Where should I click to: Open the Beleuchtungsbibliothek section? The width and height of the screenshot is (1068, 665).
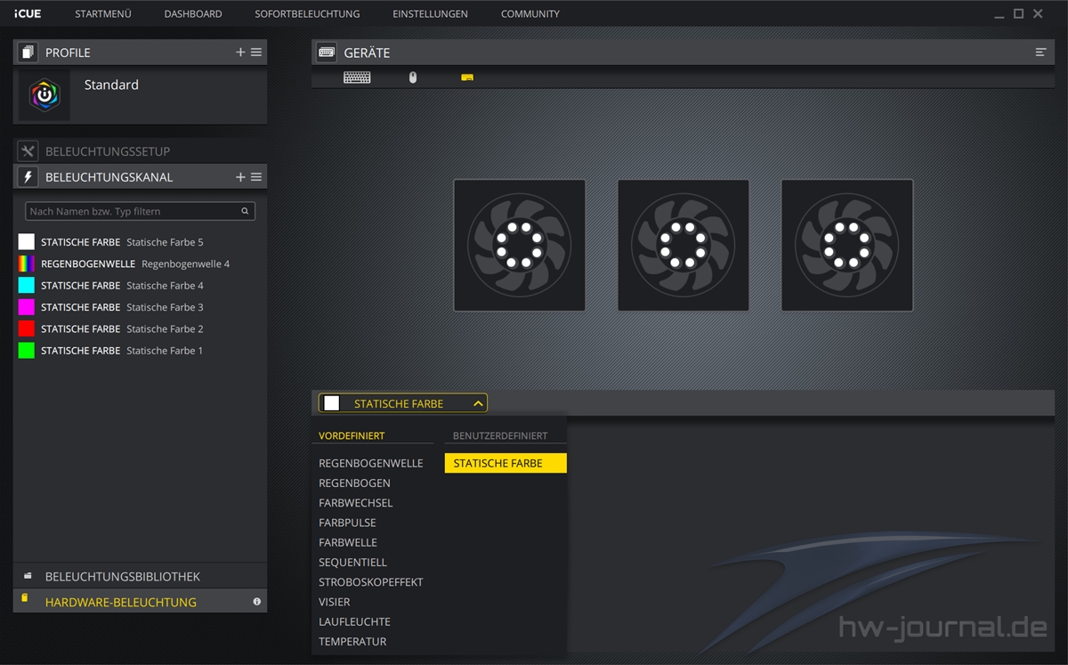(122, 577)
